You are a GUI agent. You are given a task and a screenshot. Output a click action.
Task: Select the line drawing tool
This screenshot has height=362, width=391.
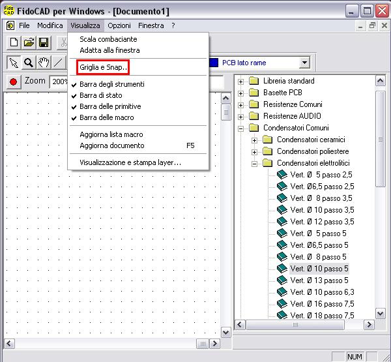point(59,63)
